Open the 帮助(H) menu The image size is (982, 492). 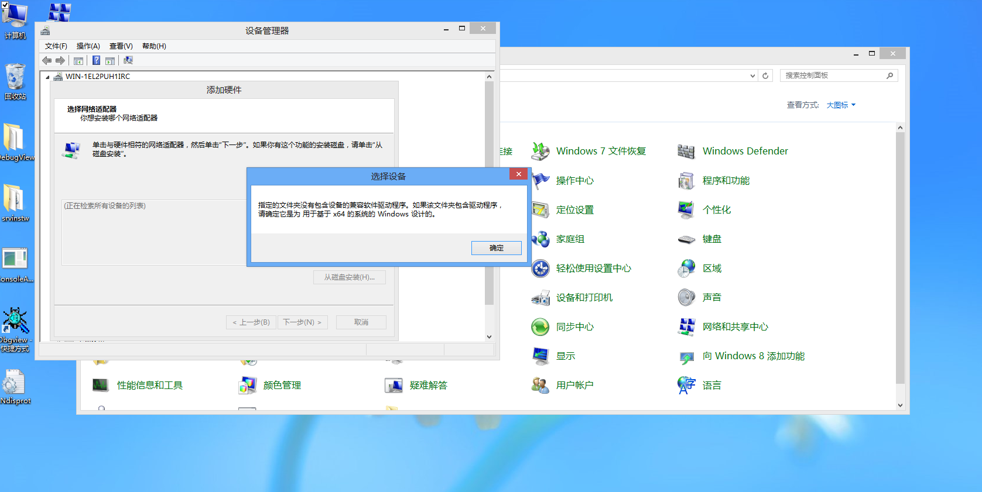pyautogui.click(x=154, y=46)
